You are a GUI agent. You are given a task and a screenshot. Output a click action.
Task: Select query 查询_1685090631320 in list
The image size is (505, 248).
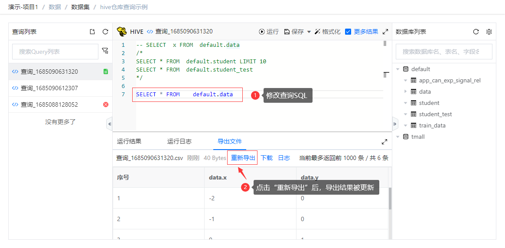[60, 72]
